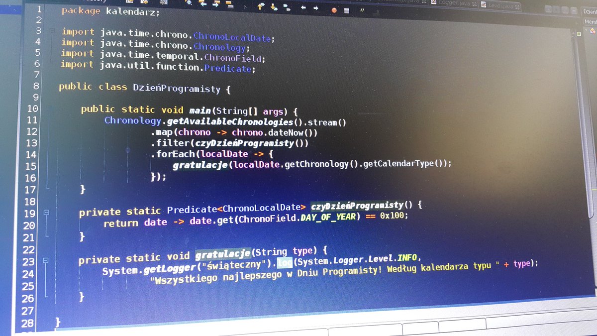Close the Logger.java tab
The width and height of the screenshot is (597, 336).
coord(474,4)
